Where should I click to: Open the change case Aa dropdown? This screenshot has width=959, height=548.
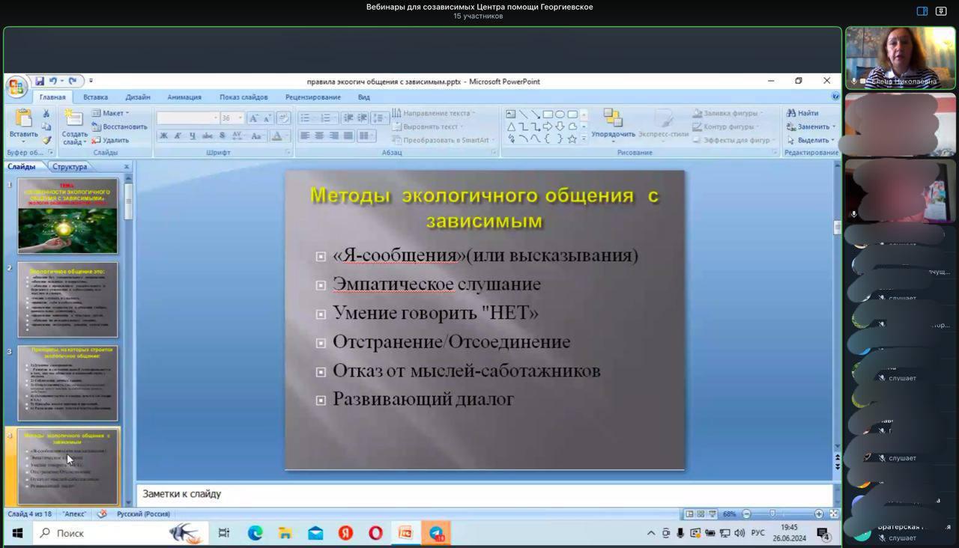(x=257, y=136)
